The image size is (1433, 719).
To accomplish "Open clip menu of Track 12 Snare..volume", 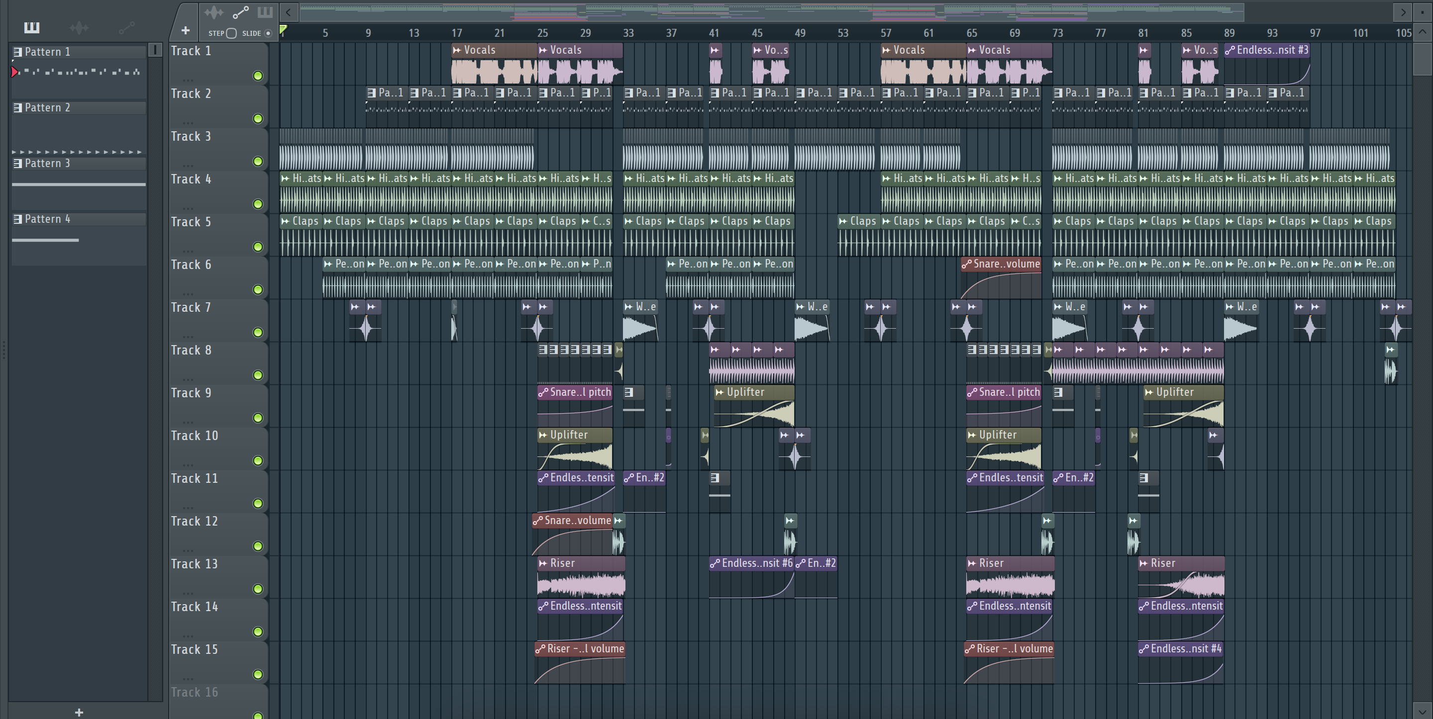I will 537,521.
